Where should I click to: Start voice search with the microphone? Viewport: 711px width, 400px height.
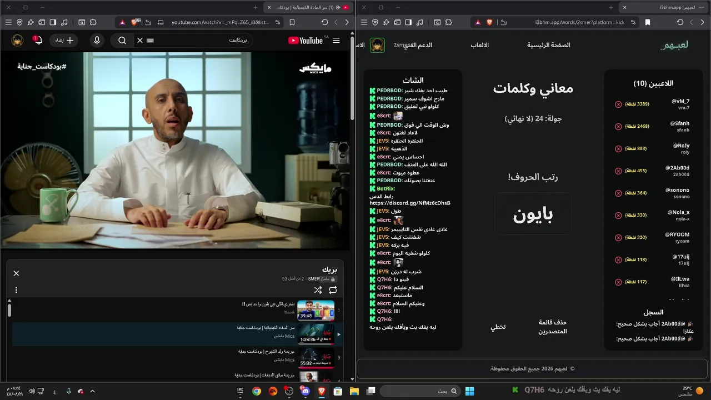pyautogui.click(x=97, y=41)
